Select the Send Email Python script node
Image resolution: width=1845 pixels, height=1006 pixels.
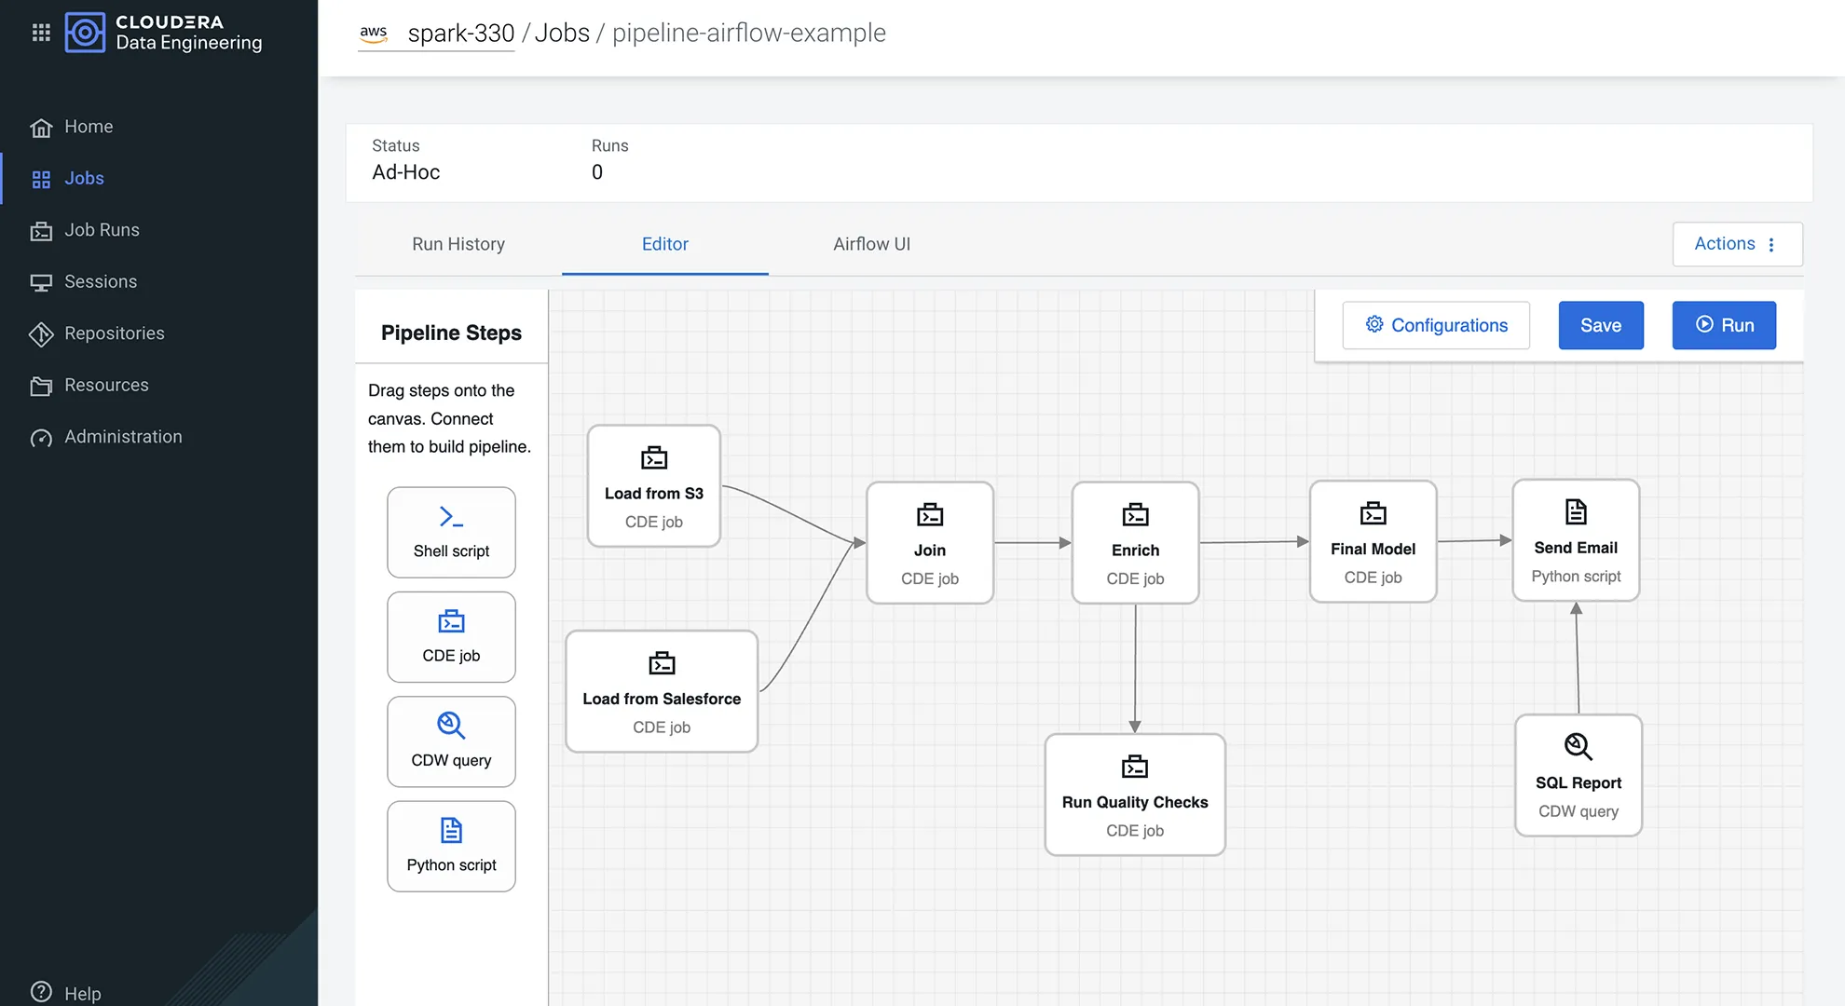click(x=1575, y=540)
